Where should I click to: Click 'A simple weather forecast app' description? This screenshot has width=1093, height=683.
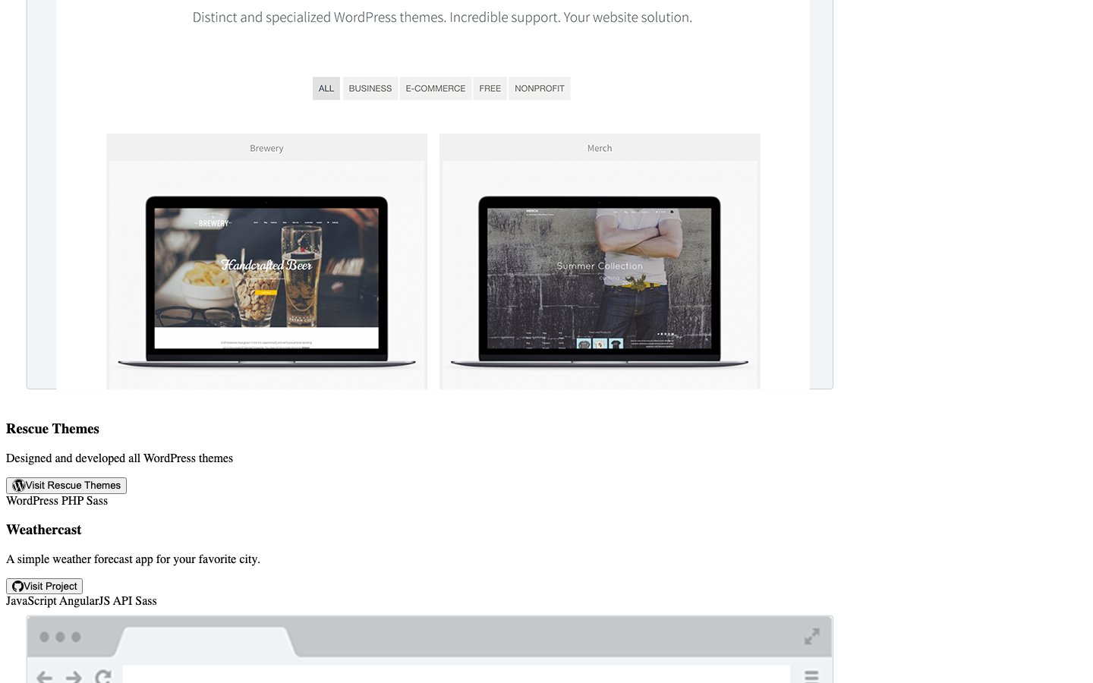[x=133, y=559]
